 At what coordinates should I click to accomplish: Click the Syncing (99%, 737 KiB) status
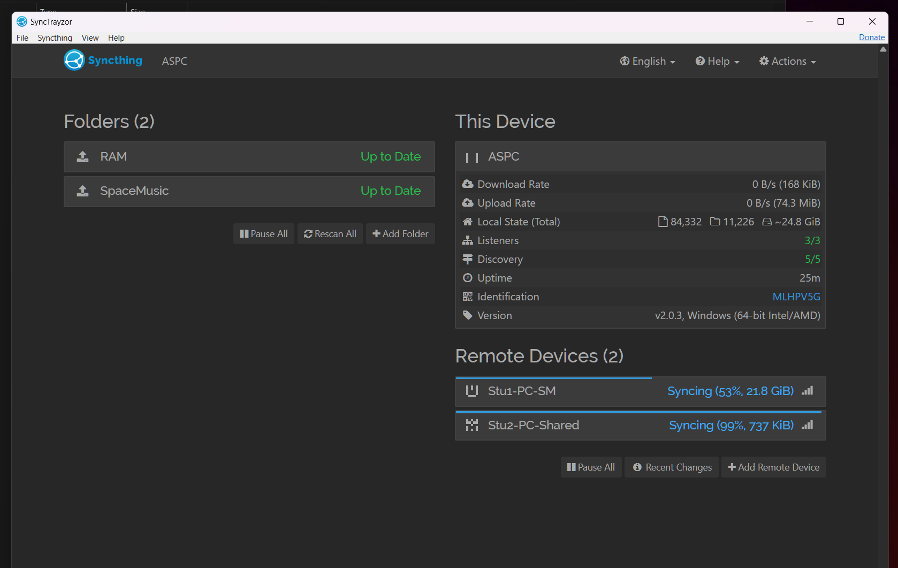click(x=732, y=426)
